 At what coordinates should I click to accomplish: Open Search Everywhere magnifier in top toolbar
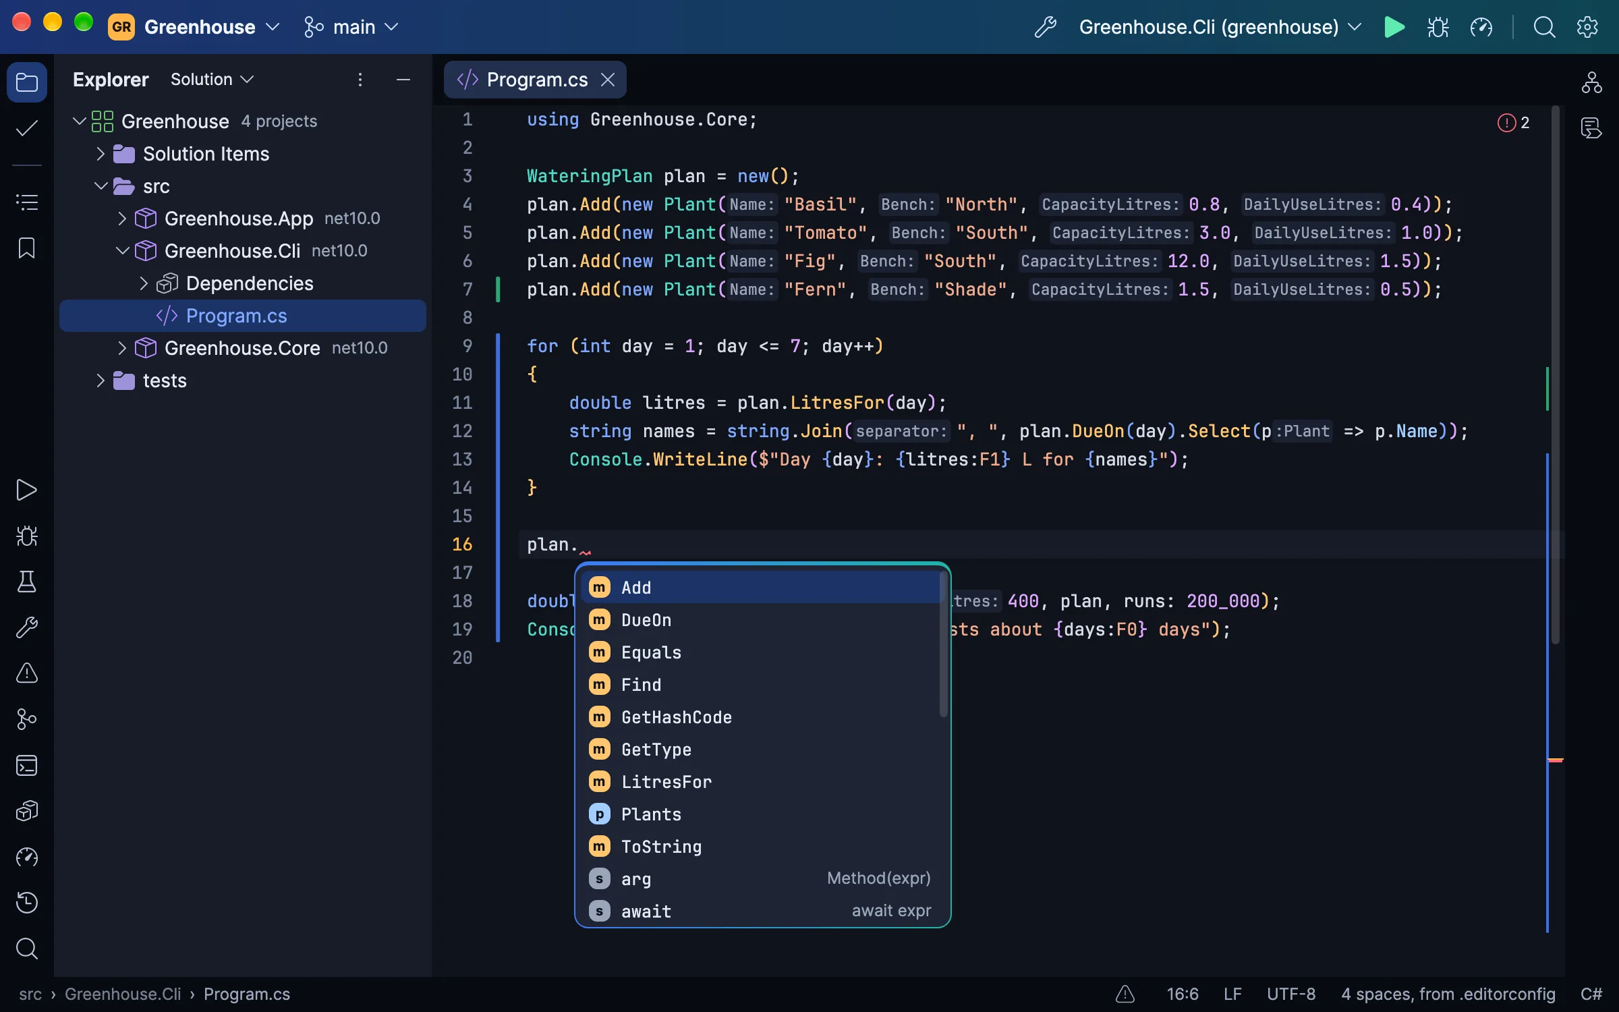pyautogui.click(x=1544, y=27)
